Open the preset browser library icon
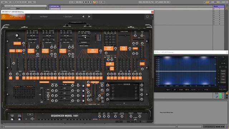The width and height of the screenshot is (229, 129). coord(28,16)
